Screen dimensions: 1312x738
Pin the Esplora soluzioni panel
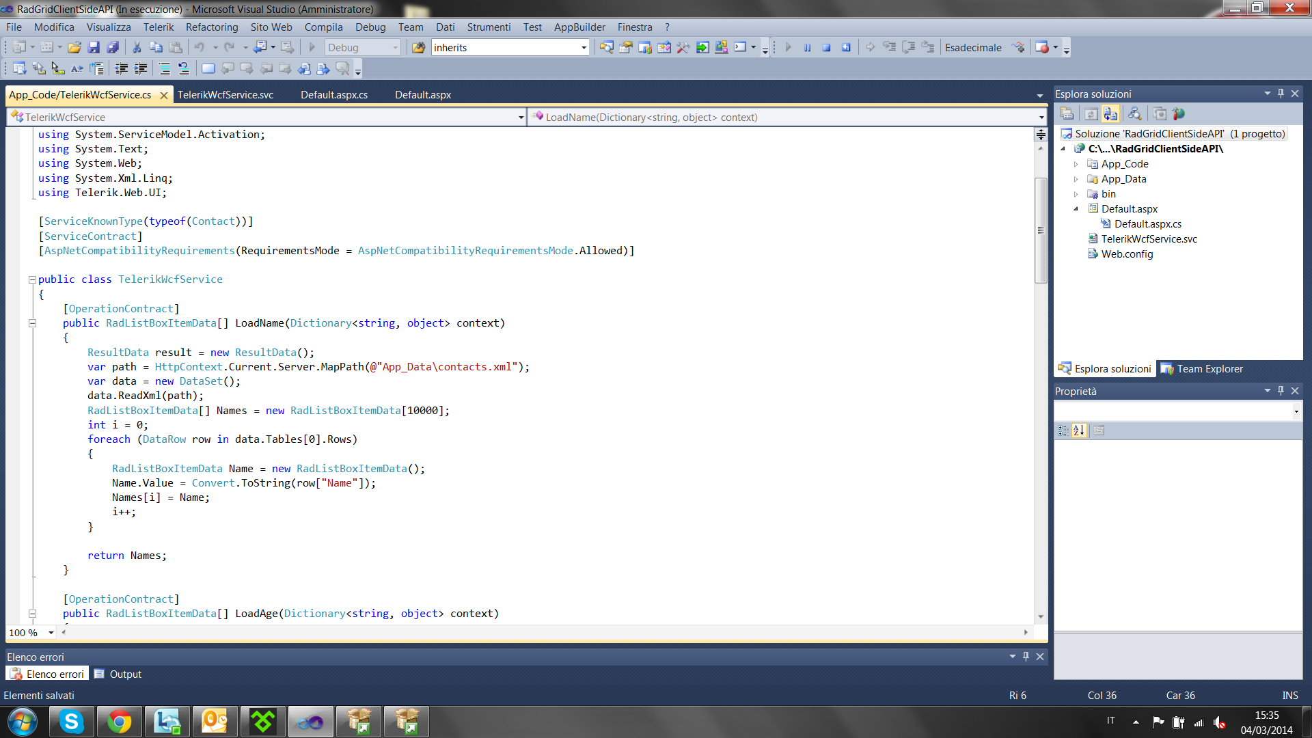[x=1281, y=94]
